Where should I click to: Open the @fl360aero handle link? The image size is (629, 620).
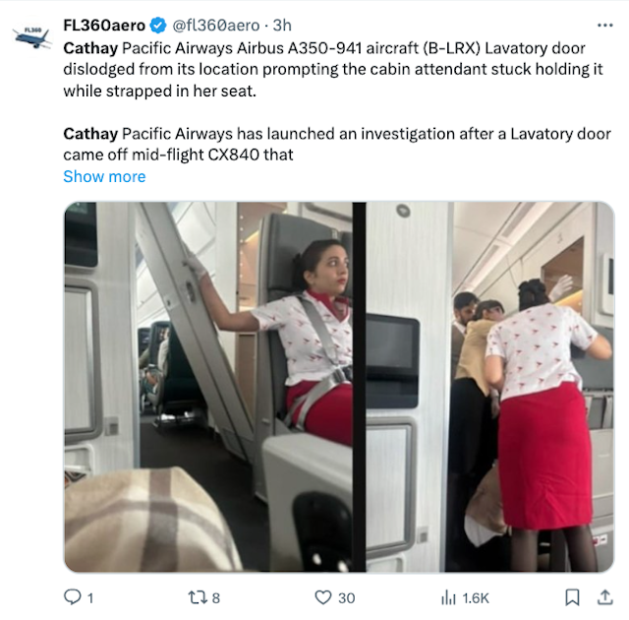pos(217,26)
